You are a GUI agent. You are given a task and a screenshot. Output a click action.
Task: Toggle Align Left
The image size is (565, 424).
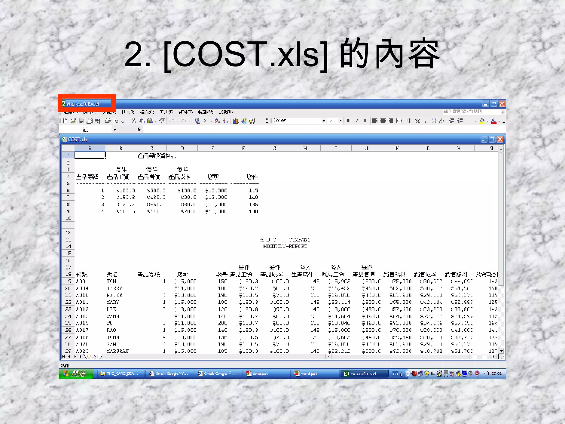(x=375, y=121)
